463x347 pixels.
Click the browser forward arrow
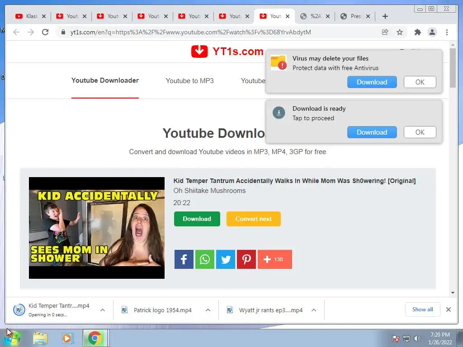[x=31, y=32]
